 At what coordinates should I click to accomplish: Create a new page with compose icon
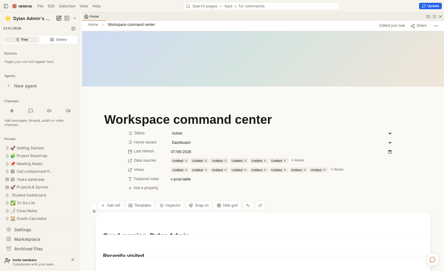tap(59, 18)
